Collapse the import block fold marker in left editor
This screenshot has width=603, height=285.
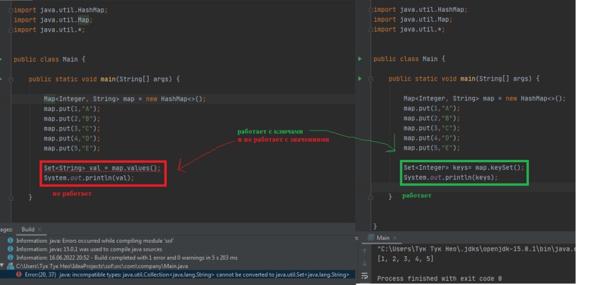coord(10,10)
